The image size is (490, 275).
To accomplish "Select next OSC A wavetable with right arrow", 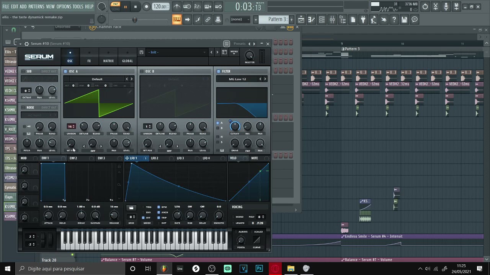I will 132,79.
